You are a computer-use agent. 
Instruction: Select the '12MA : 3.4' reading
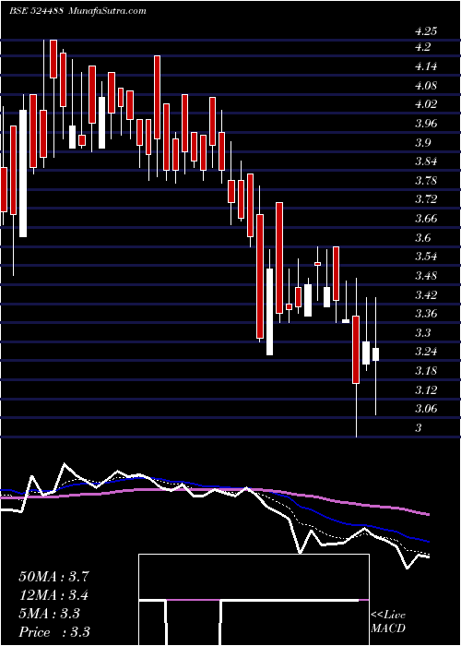(x=53, y=595)
